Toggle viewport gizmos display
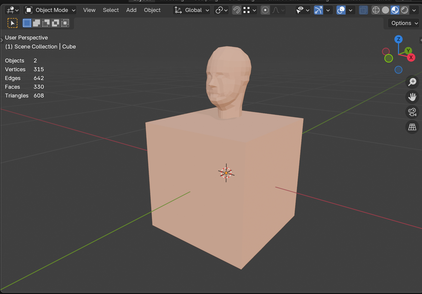Screen dimensions: 422x294 318,10
